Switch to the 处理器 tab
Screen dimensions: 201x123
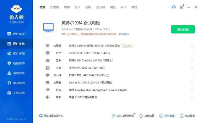pos(54,7)
